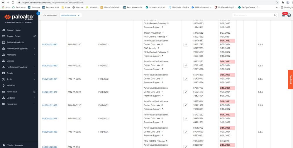Click the edit pencil for FW24N02

point(186,105)
